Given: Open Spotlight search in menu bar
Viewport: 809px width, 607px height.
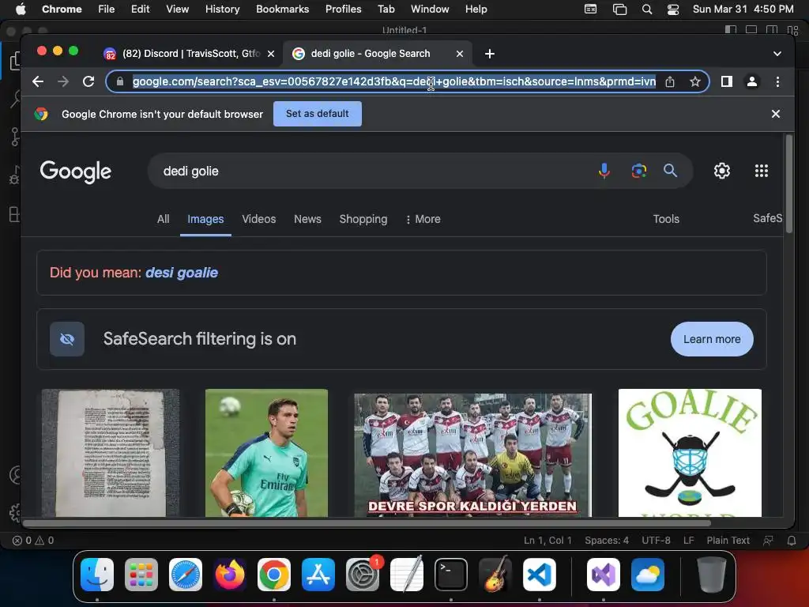Looking at the screenshot, I should (646, 9).
